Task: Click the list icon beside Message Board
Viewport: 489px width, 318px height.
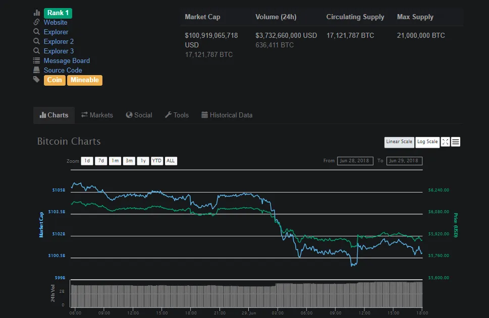Action: coord(36,60)
